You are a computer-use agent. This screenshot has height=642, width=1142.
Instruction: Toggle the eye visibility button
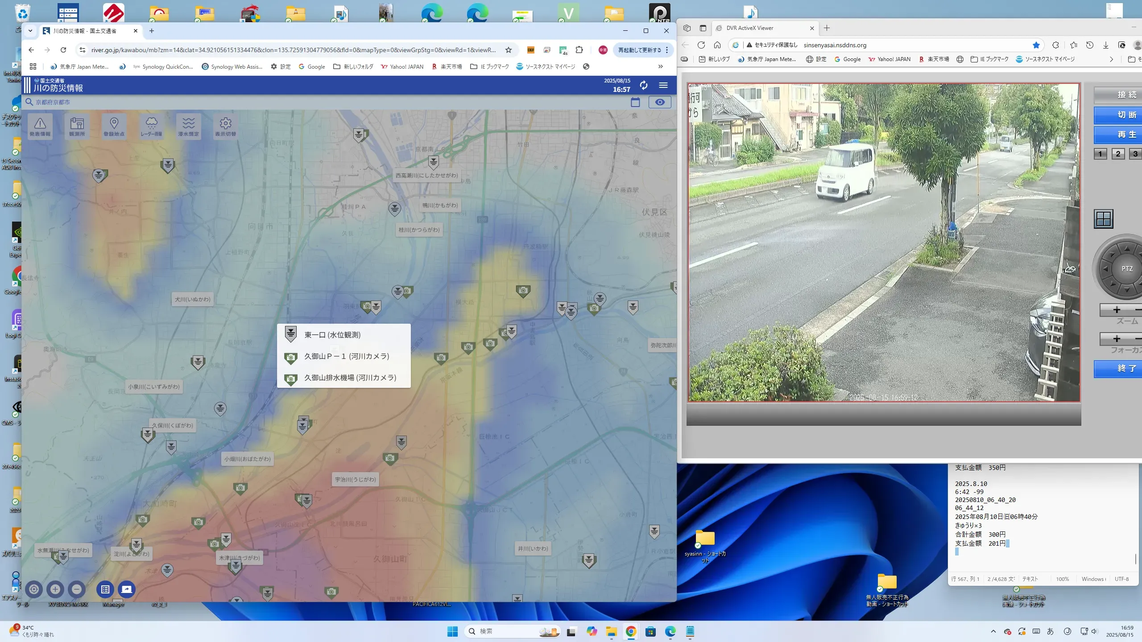pyautogui.click(x=659, y=102)
